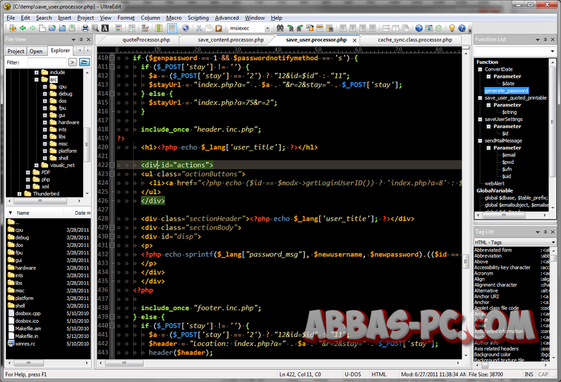Paste clipboard contents with paste icon
The image size is (561, 382).
[219, 28]
